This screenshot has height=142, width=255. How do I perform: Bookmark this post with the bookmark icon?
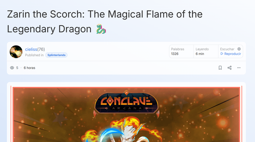(x=220, y=68)
